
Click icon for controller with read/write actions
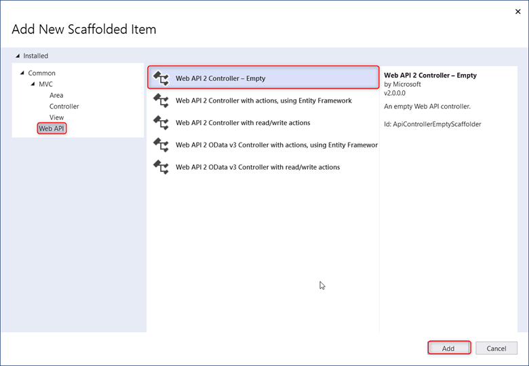click(x=161, y=122)
